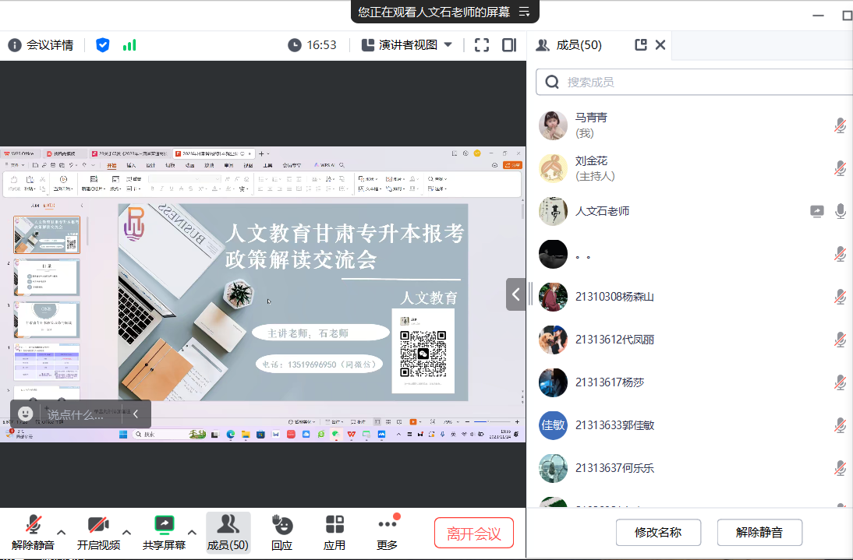Open the viewing-screen banner menu icon
Screen dimensions: 853x560
[x=524, y=12]
